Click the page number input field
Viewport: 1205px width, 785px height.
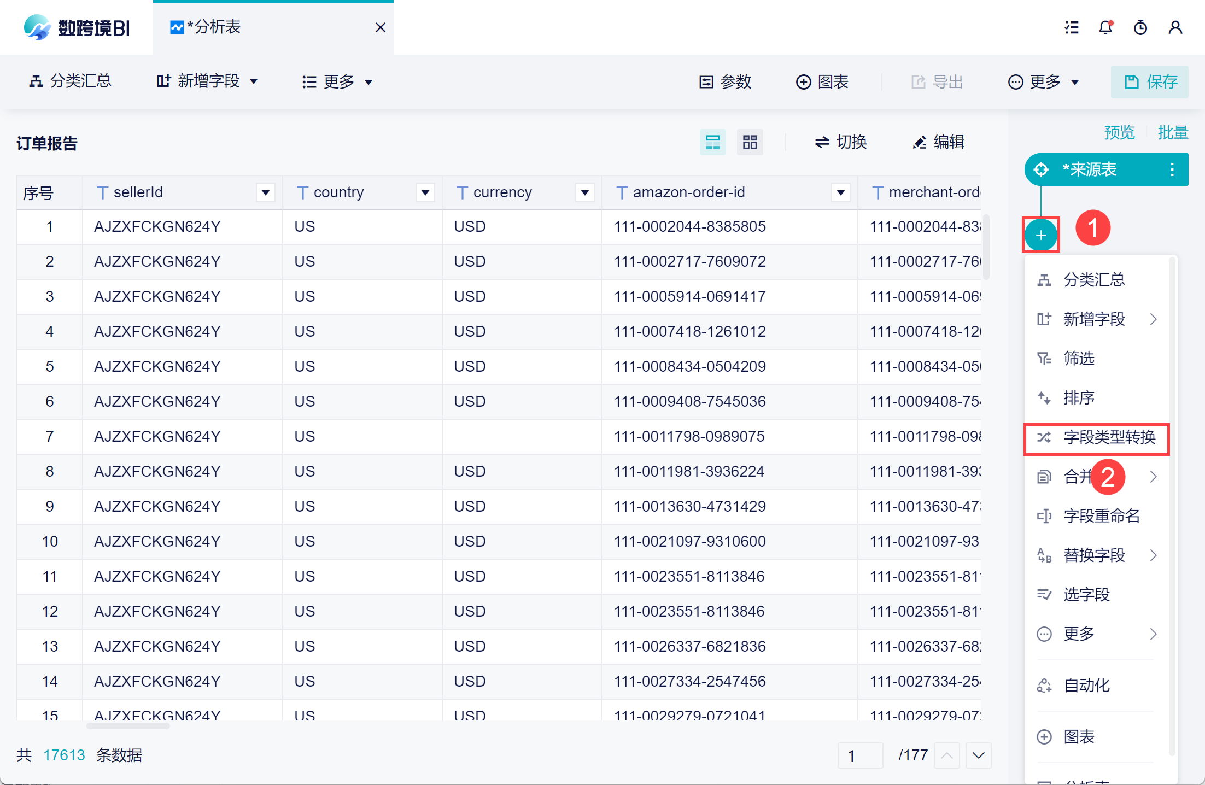tap(859, 755)
